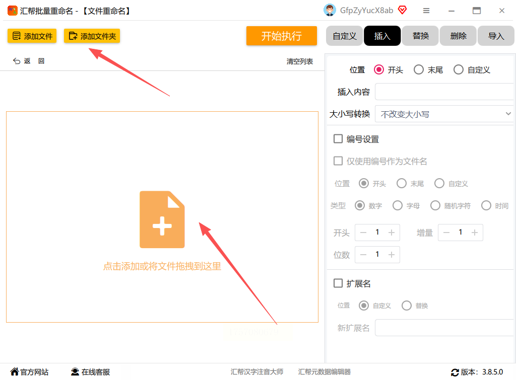Select the 末尾 position radio button
Image resolution: width=516 pixels, height=380 pixels.
419,69
